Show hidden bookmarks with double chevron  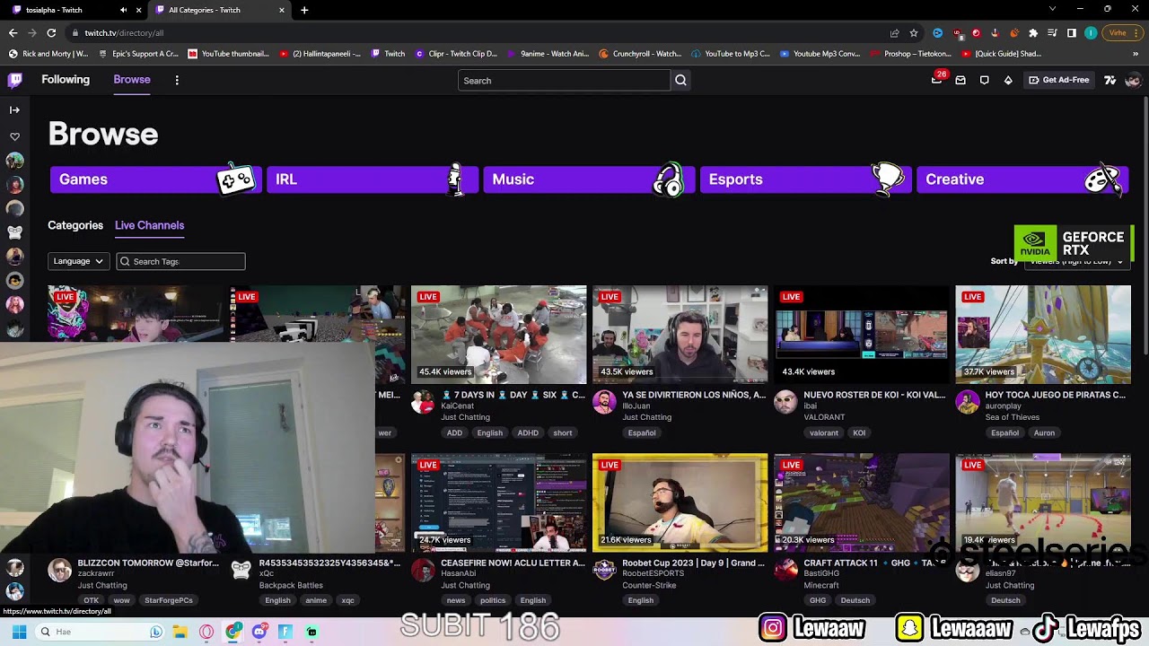pyautogui.click(x=1136, y=54)
